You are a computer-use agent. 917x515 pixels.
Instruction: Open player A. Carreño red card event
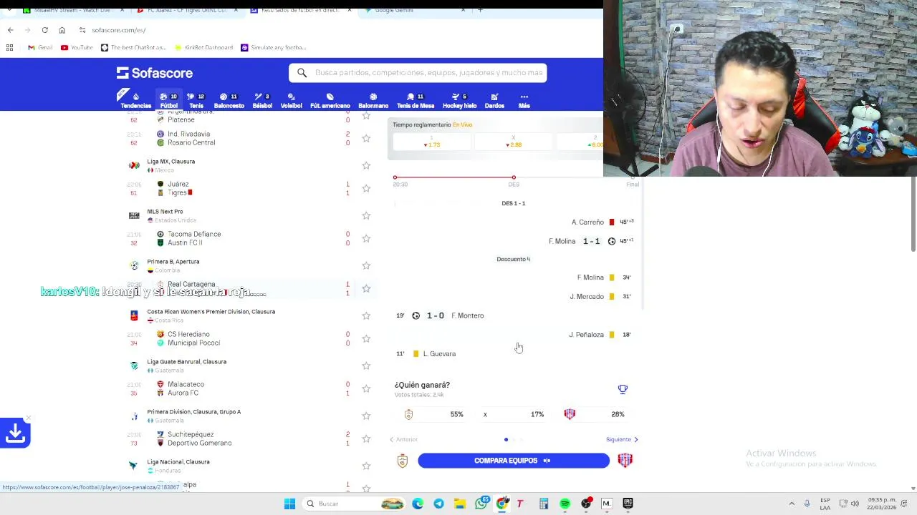(x=587, y=222)
